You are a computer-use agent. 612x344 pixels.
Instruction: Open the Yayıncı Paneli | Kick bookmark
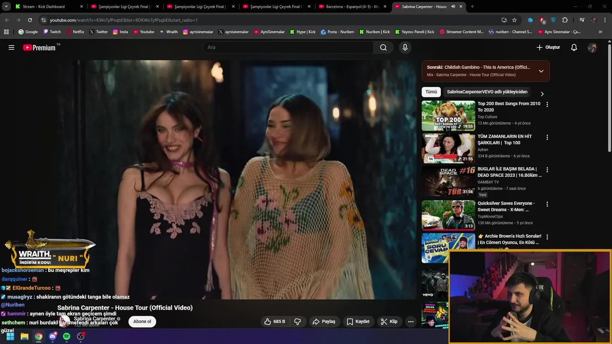tap(415, 32)
